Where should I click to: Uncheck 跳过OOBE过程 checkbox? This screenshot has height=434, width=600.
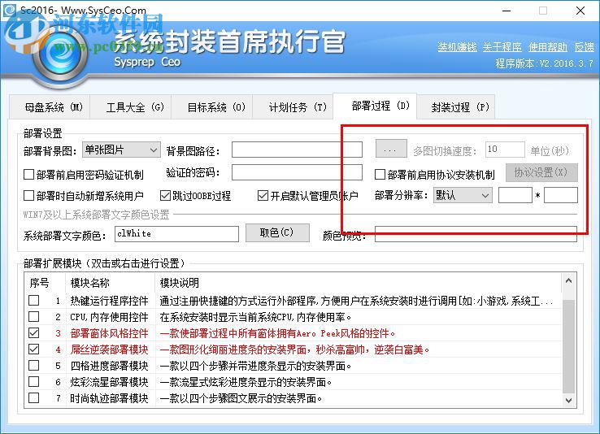(165, 195)
